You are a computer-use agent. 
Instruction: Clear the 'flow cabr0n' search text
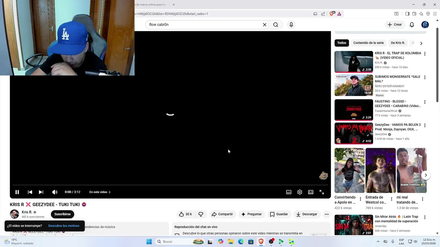(x=265, y=25)
